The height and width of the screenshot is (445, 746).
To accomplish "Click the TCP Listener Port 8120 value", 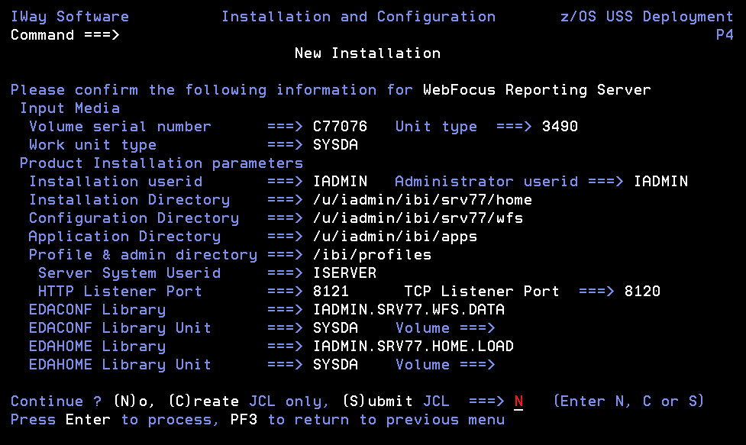I will [x=642, y=291].
